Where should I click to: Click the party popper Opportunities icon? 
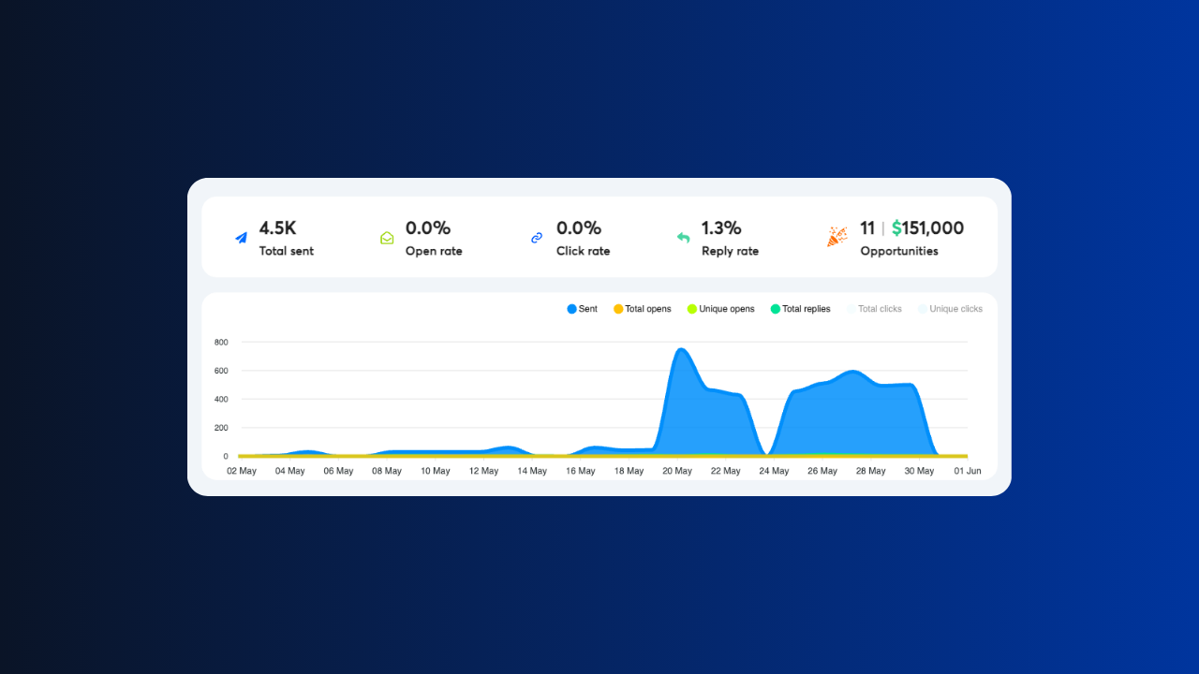(x=836, y=238)
